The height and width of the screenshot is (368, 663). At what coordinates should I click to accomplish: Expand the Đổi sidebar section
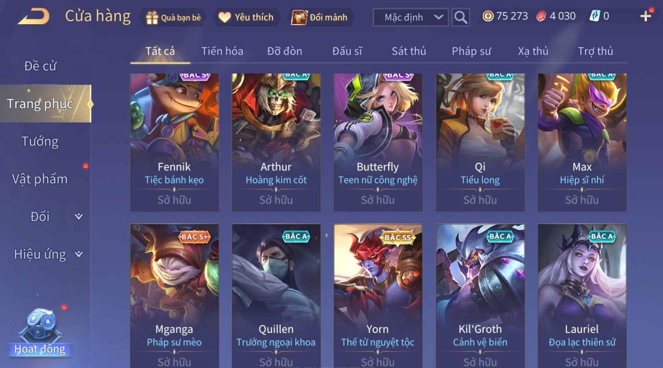click(78, 216)
